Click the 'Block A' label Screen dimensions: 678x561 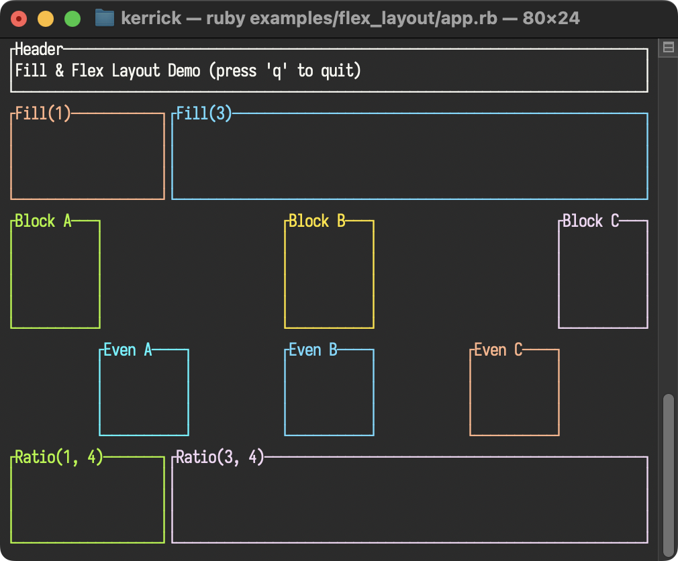(43, 221)
